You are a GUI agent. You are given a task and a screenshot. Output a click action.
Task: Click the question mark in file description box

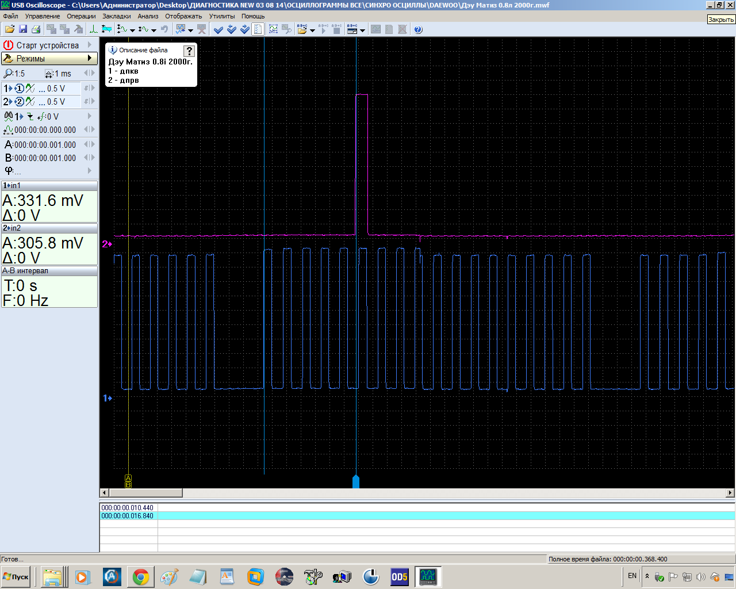tap(189, 51)
